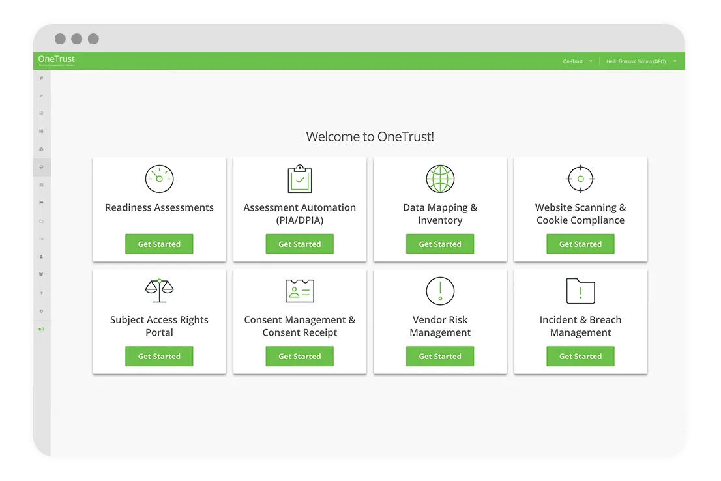Image resolution: width=721 pixels, height=481 pixels.
Task: Expand the OneTrust organization dropdown arrow
Action: click(x=591, y=61)
